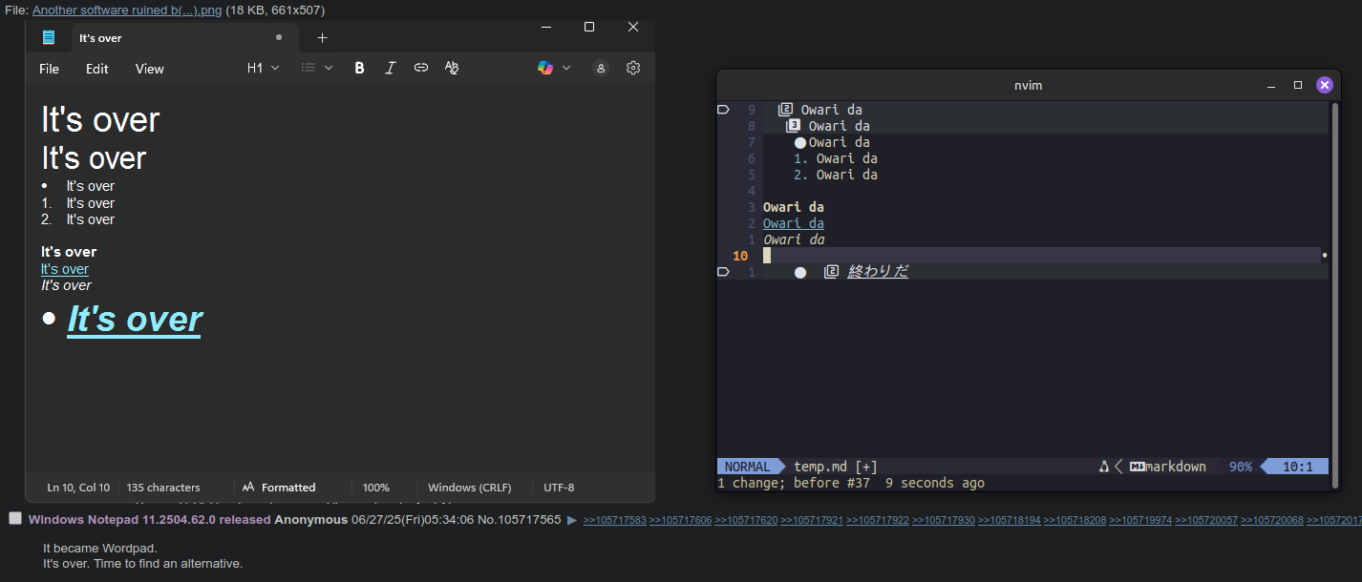Viewport: 1362px width, 582px height.
Task: Click the italic "It's over" line in Notepad
Action: (66, 285)
